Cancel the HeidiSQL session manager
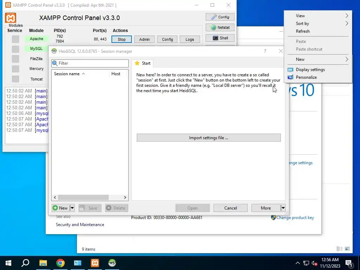 coord(231,208)
